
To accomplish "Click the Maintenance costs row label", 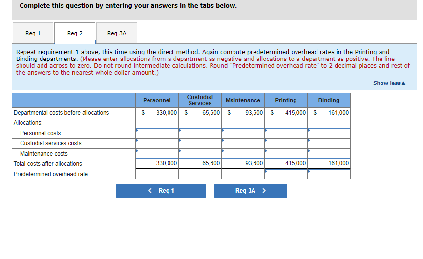I will click(x=43, y=154).
